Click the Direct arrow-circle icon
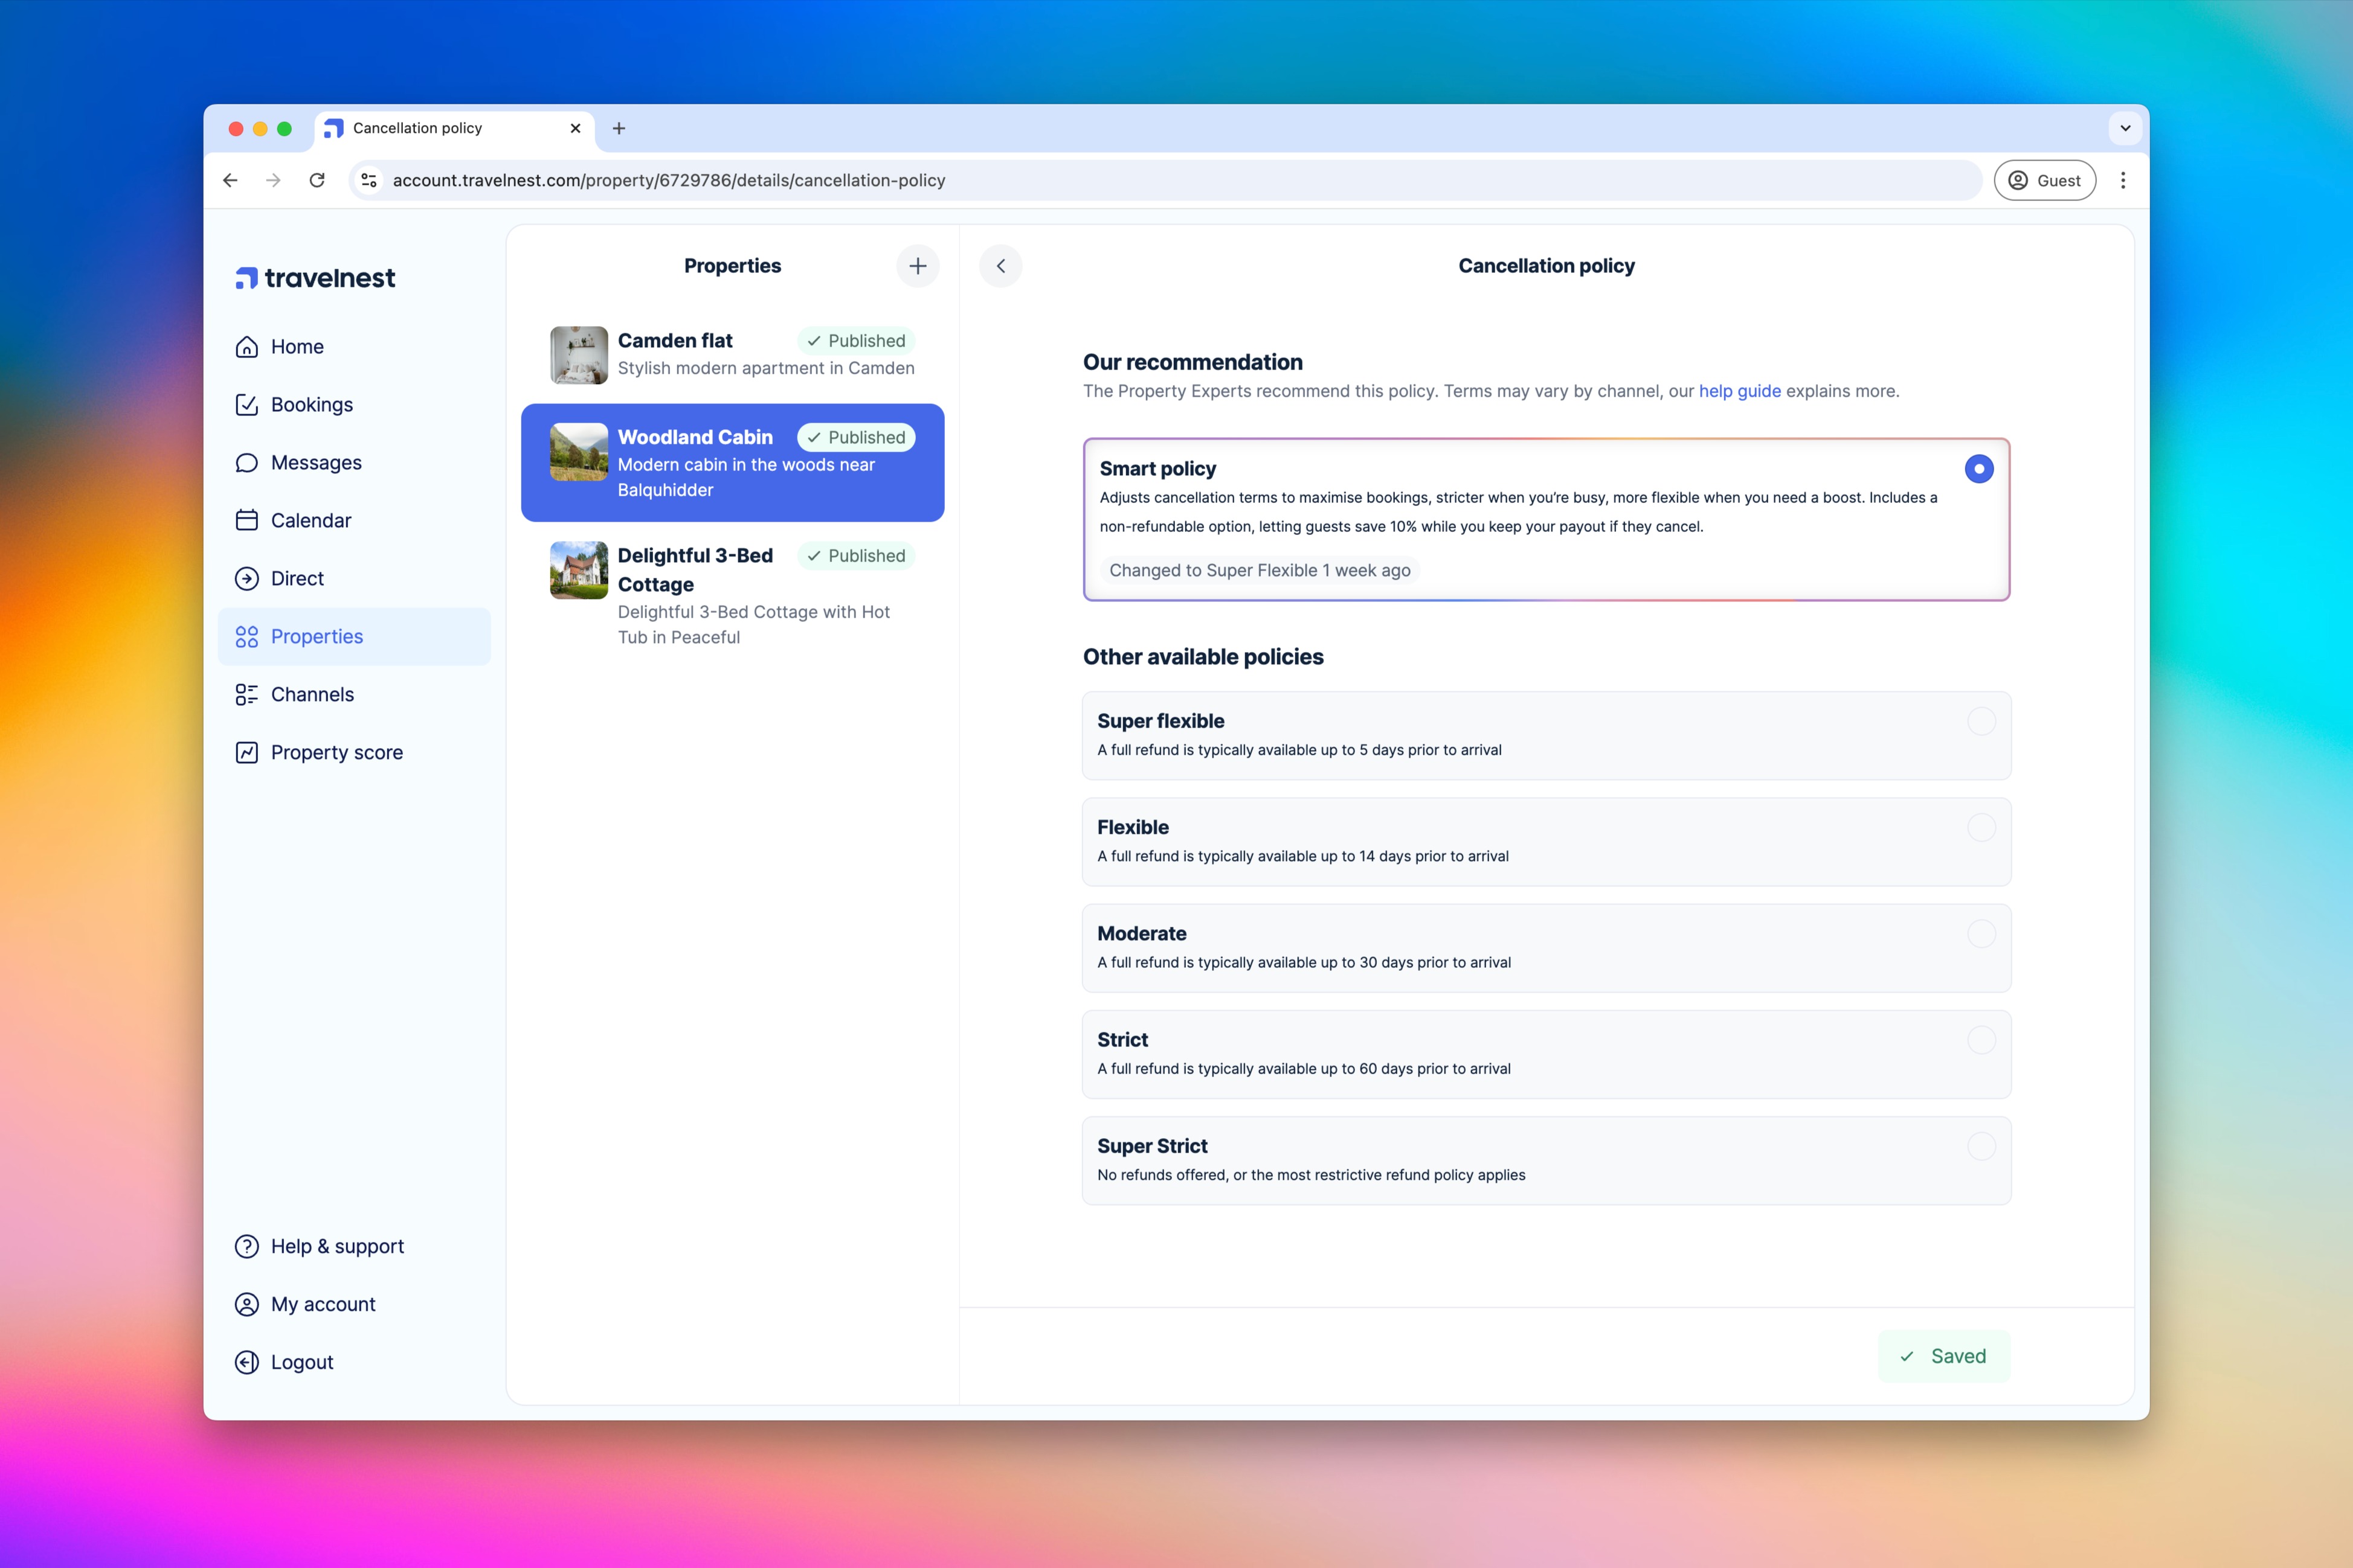Screen dimensions: 2353x1568 pos(246,579)
